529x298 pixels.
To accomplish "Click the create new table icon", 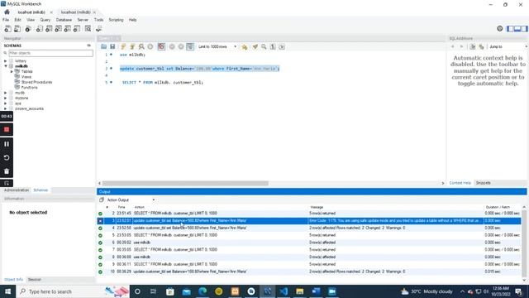I will 49,29.
